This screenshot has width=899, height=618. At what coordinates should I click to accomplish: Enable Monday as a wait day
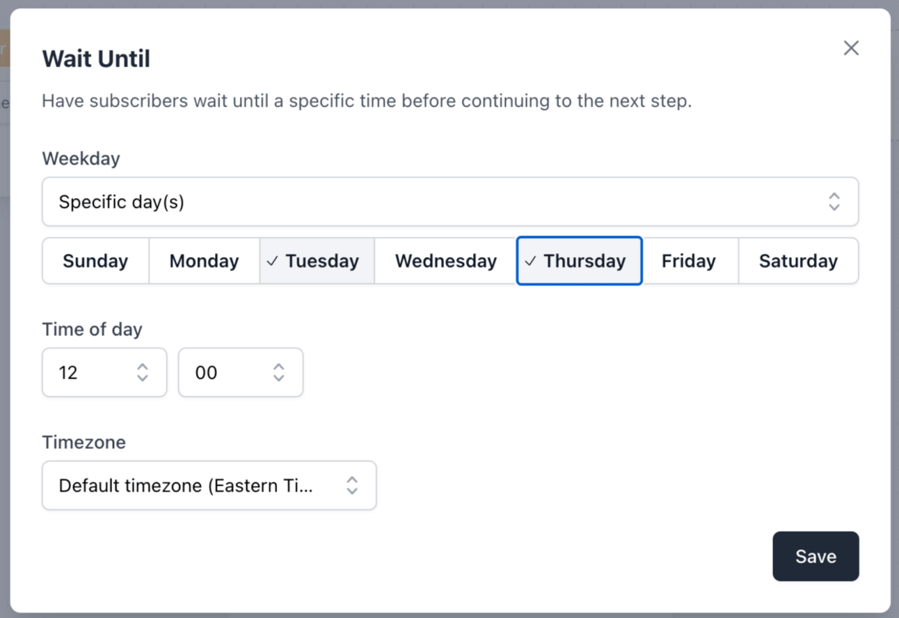(x=205, y=261)
